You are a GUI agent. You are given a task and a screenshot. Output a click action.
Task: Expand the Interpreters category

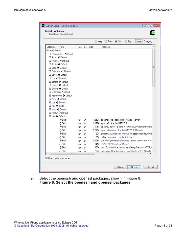click(x=50, y=96)
